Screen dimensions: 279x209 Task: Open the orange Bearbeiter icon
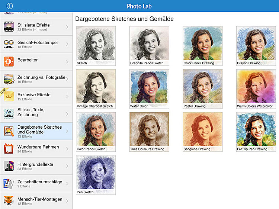click(9, 62)
